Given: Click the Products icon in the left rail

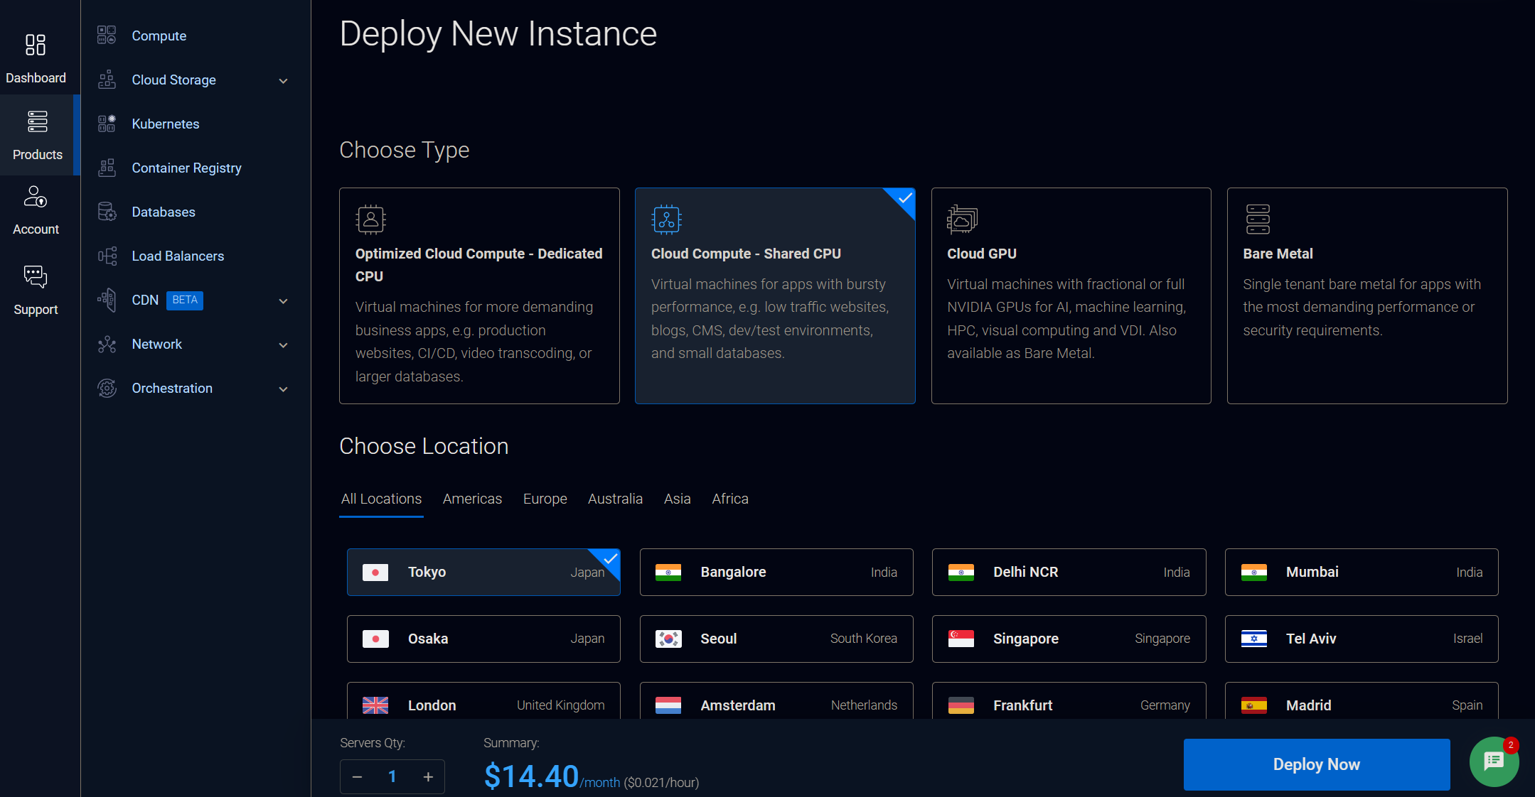Looking at the screenshot, I should [36, 122].
